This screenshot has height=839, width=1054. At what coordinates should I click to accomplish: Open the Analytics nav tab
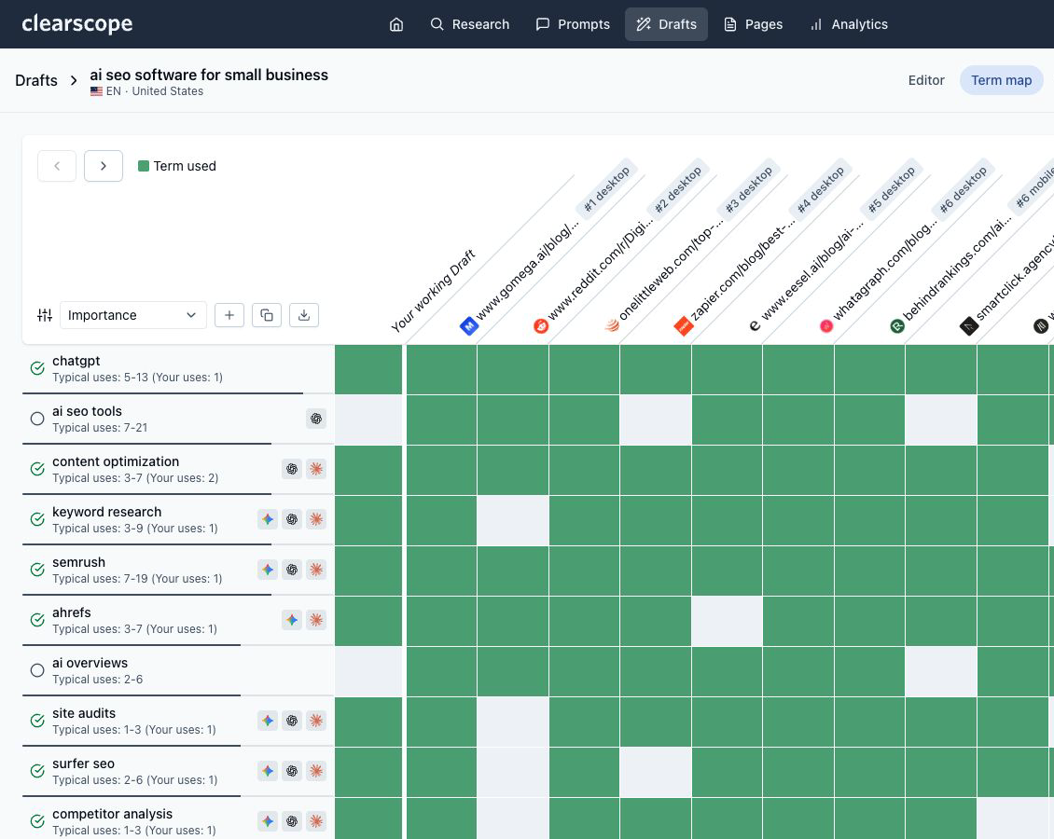pyautogui.click(x=849, y=24)
